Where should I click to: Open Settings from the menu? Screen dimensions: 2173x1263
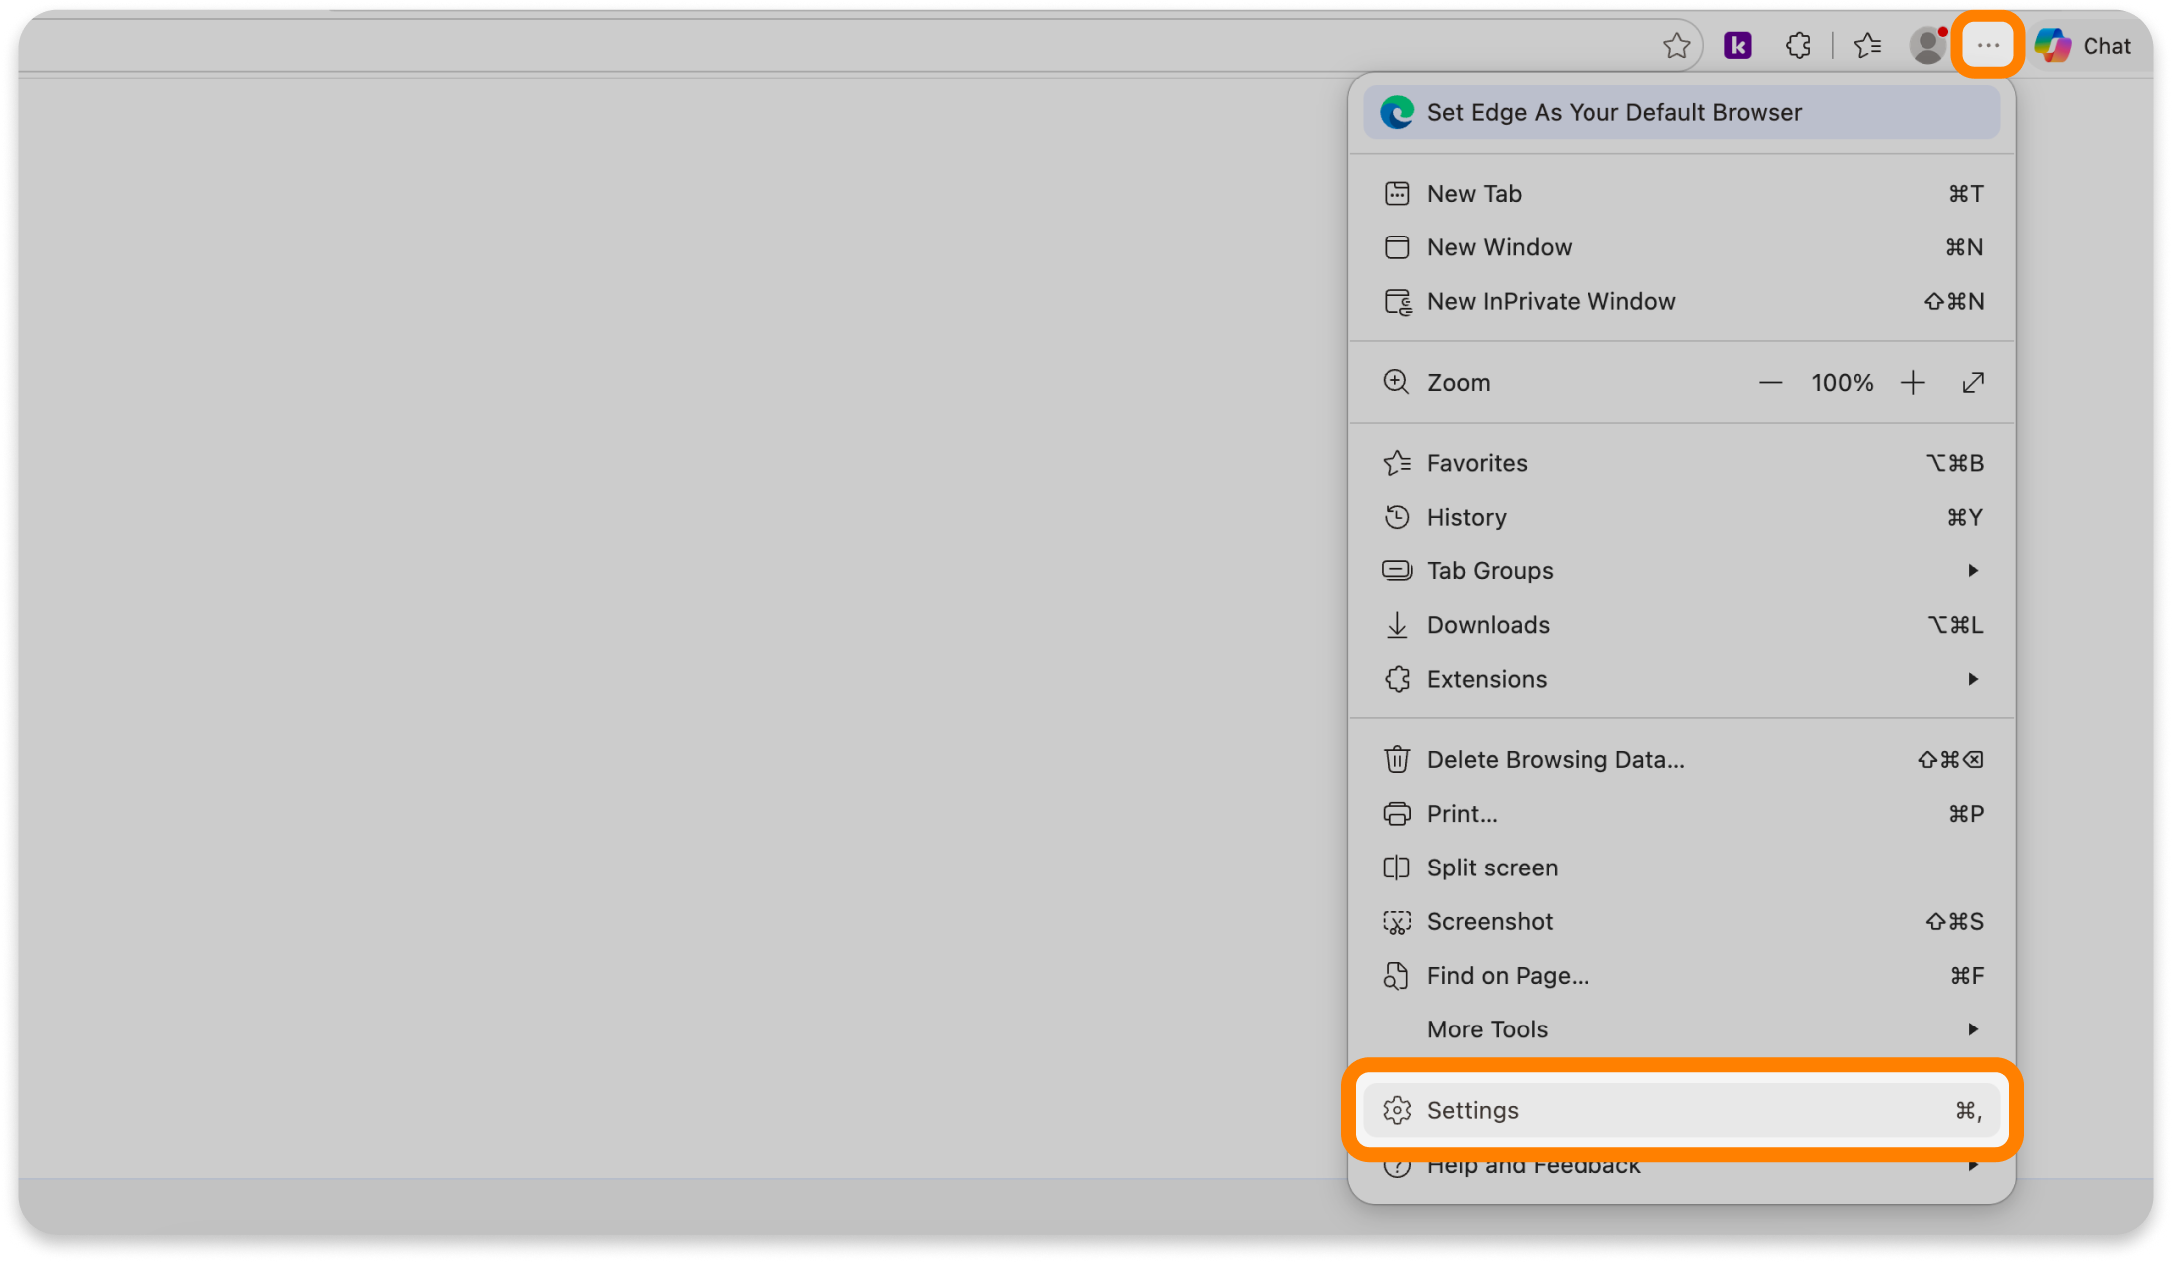pyautogui.click(x=1681, y=1111)
